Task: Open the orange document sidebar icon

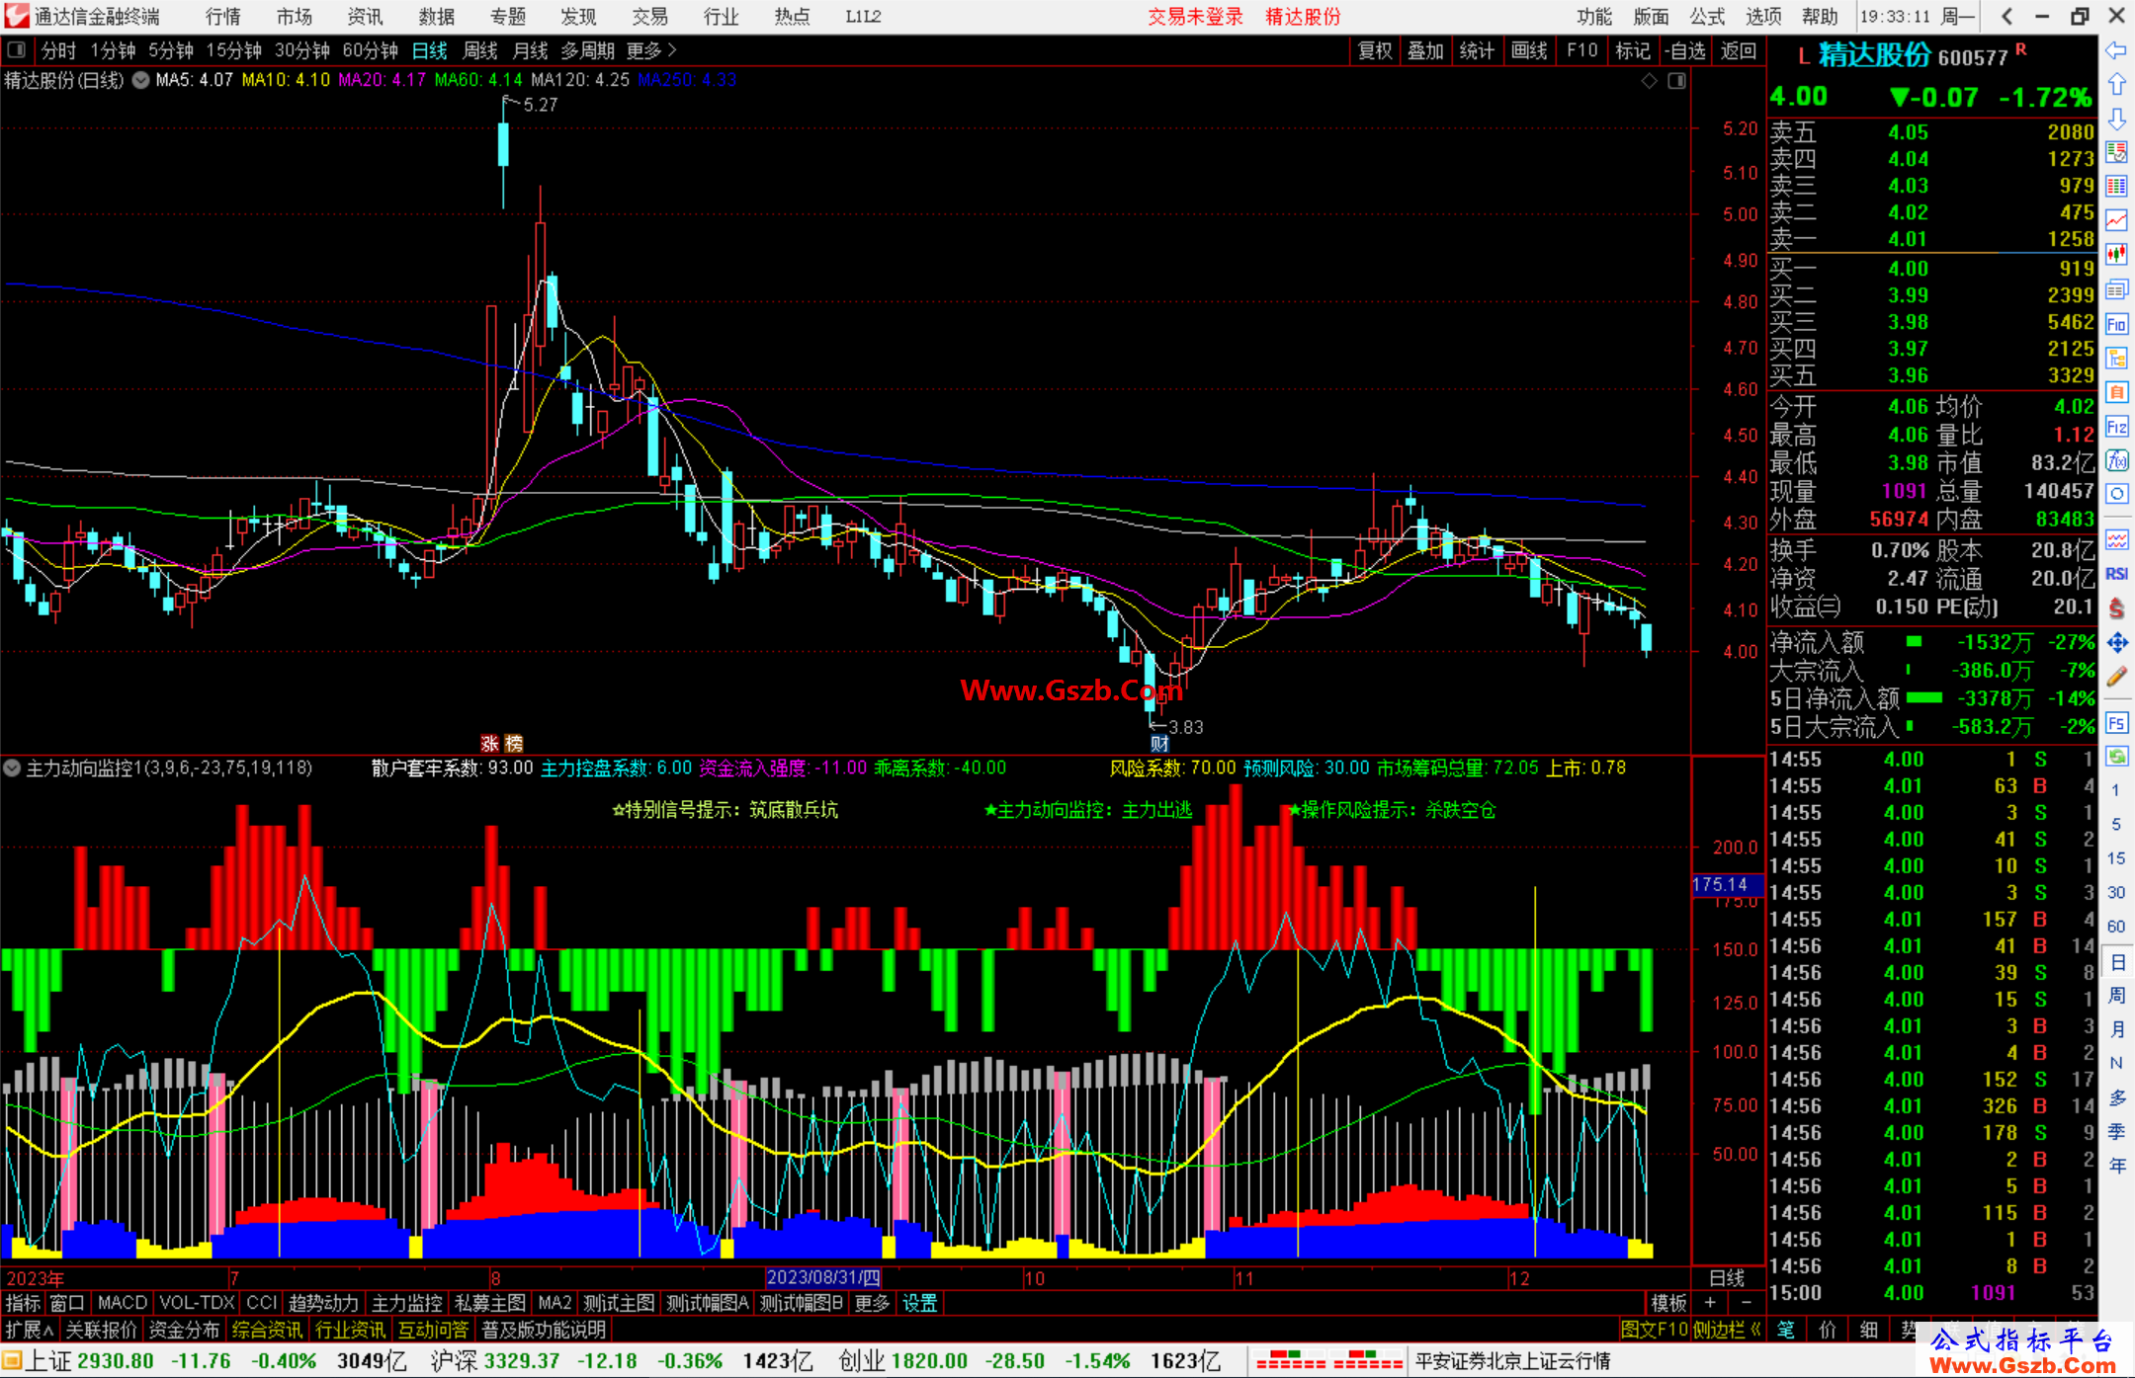Action: pos(2116,392)
